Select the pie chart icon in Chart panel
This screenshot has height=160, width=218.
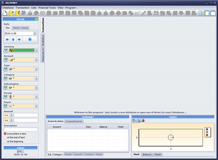click(x=143, y=121)
